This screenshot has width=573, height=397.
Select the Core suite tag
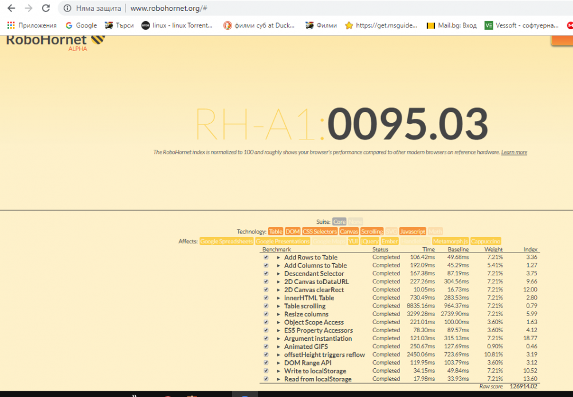[339, 221]
